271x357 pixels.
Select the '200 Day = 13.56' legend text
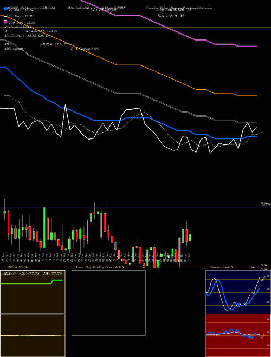22,23
